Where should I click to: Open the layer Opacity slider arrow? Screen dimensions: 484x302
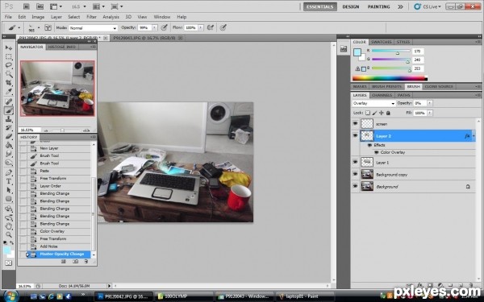click(430, 103)
